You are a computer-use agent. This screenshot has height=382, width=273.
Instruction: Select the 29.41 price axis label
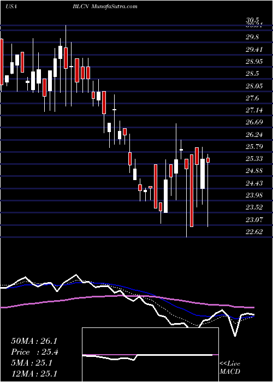[254, 50]
